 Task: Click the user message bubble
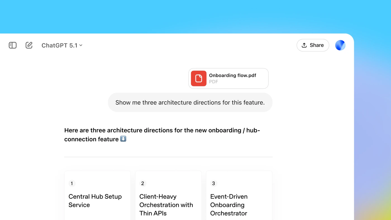(x=190, y=102)
